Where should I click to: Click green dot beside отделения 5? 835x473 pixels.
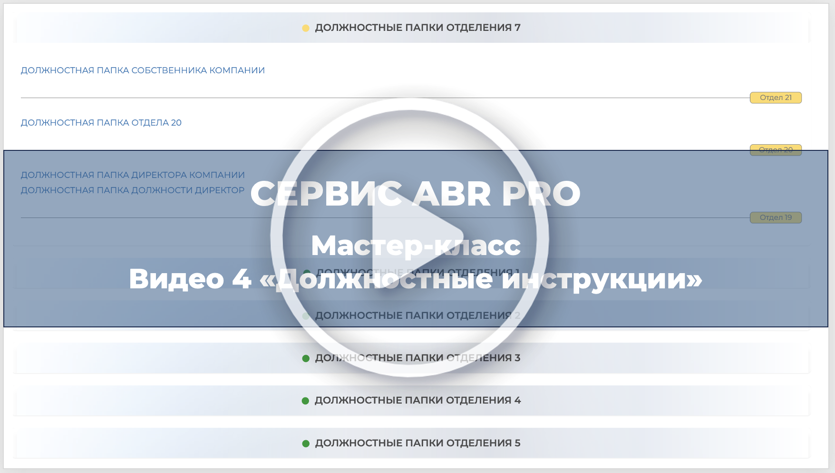pos(306,443)
